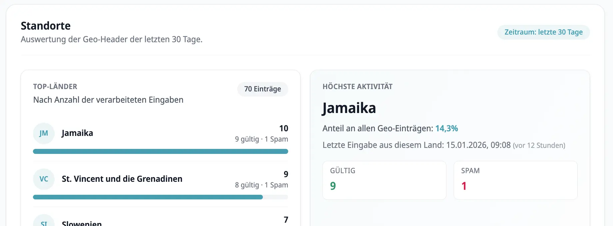Click the TOP-LÄNDER panel title
Screen dimensions: 613x226
(x=55, y=86)
